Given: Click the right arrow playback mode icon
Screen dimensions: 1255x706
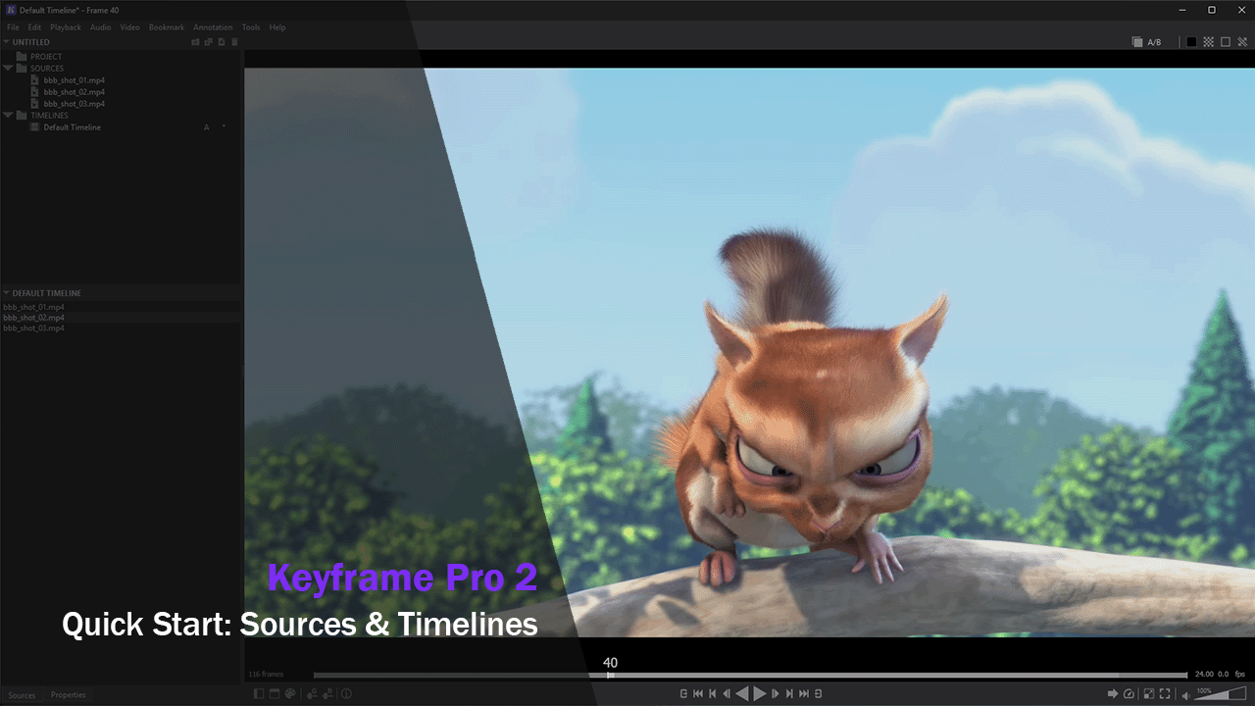Looking at the screenshot, I should point(1113,694).
